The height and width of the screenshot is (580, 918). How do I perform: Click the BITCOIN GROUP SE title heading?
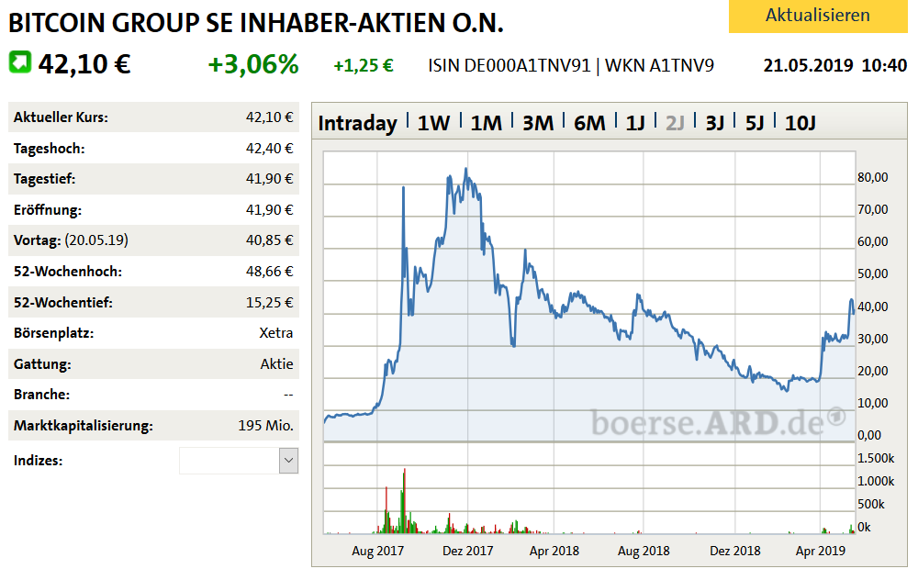pos(256,24)
